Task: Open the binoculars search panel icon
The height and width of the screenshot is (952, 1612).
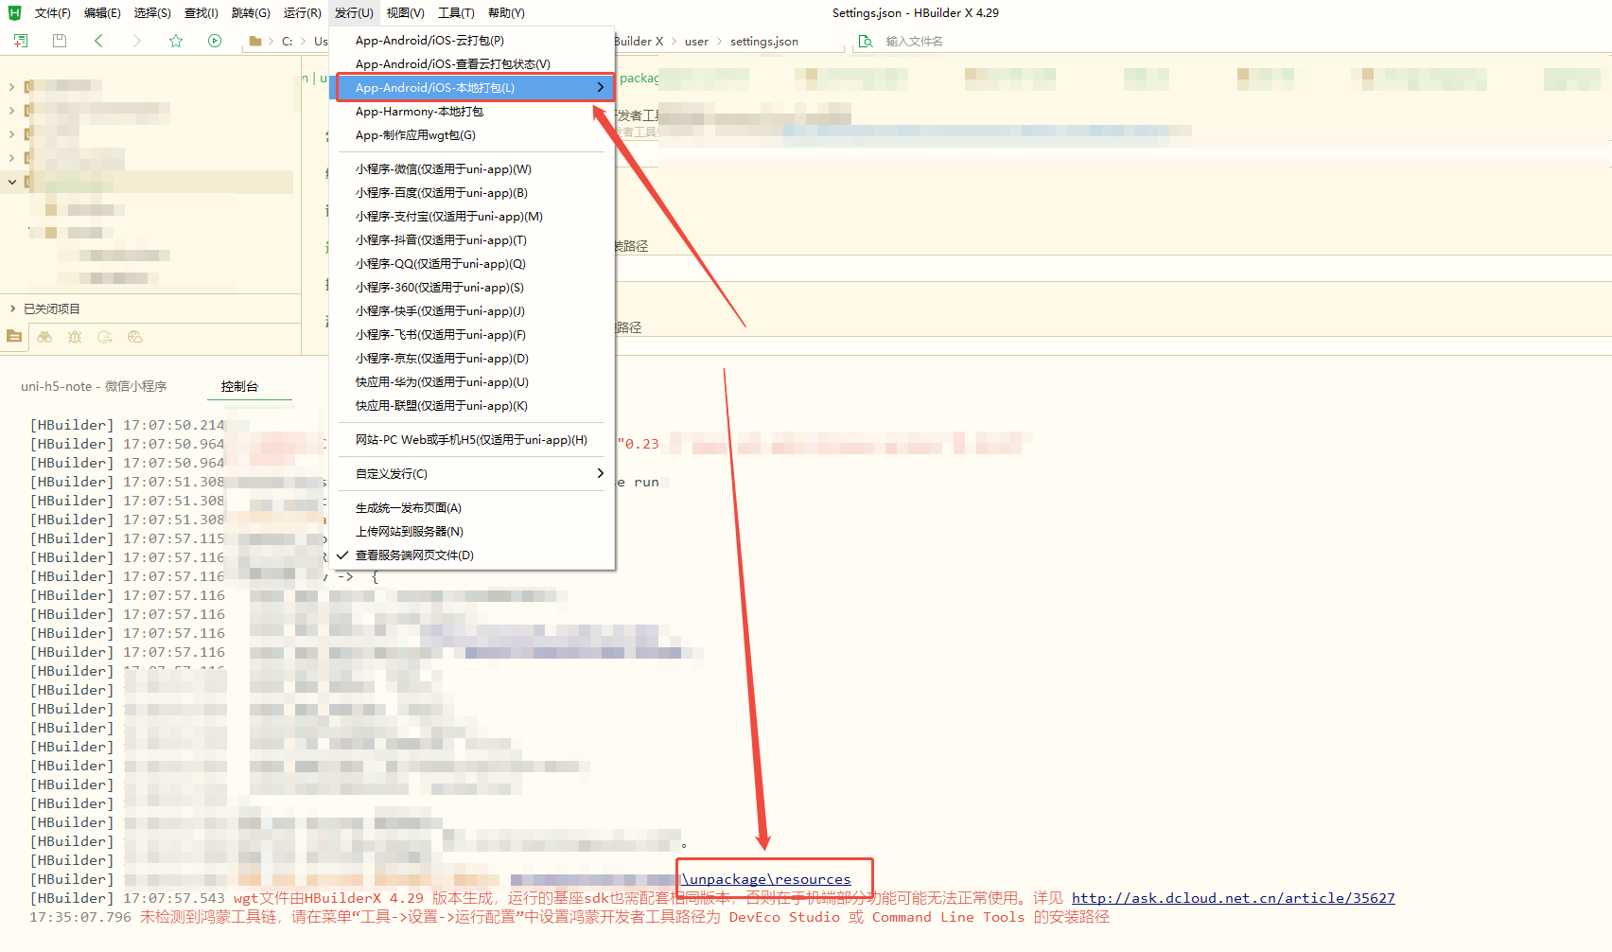Action: click(44, 337)
